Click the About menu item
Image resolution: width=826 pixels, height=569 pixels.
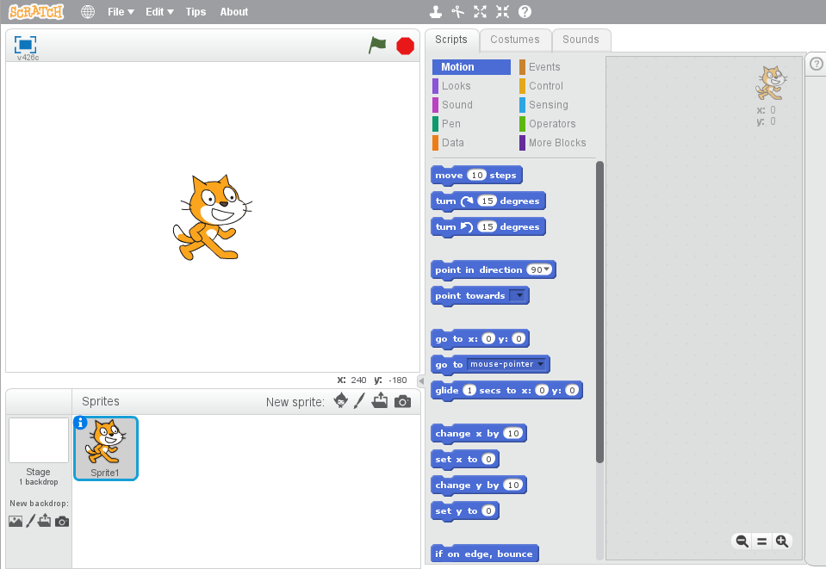click(234, 11)
